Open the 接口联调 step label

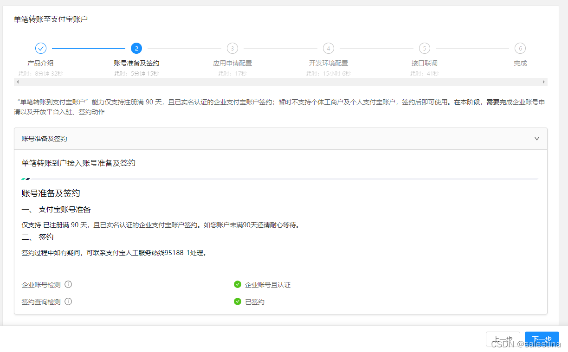coord(424,63)
